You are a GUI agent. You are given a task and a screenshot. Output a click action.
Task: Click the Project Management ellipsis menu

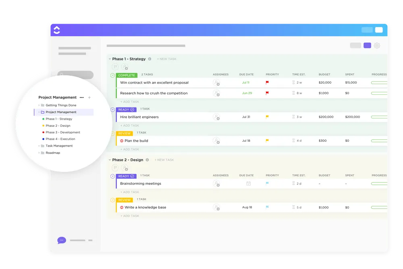(x=82, y=97)
